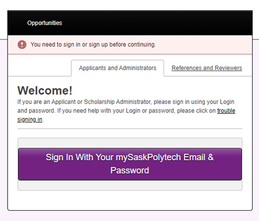Open the Opportunities navigation item
This screenshot has height=221, width=259.
(45, 23)
